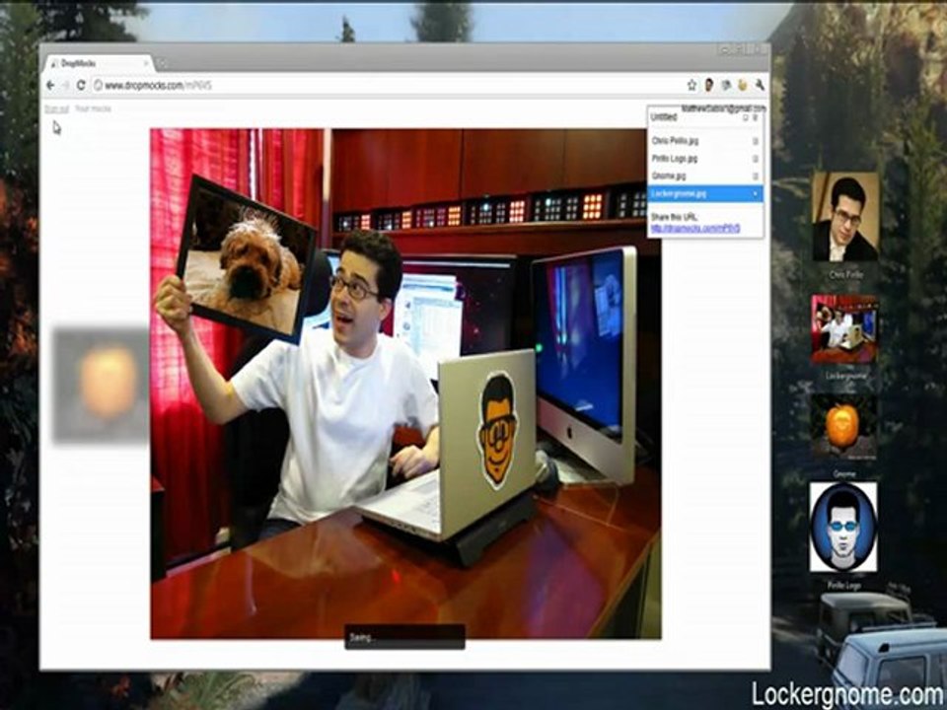Click the small square icon next to Untitled
947x710 pixels.
(x=746, y=117)
